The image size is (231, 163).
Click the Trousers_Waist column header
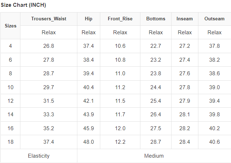pos(49,19)
